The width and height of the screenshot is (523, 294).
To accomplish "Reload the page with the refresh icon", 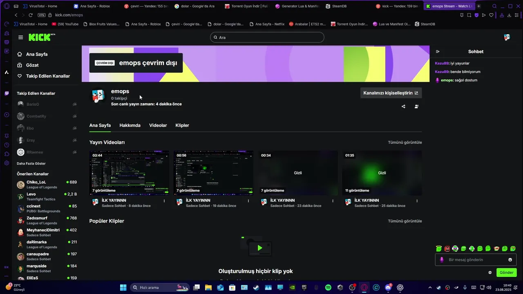I will [x=30, y=15].
